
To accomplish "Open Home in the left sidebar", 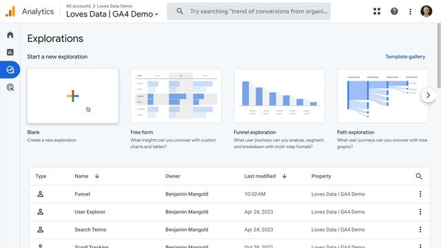I will 10,35.
